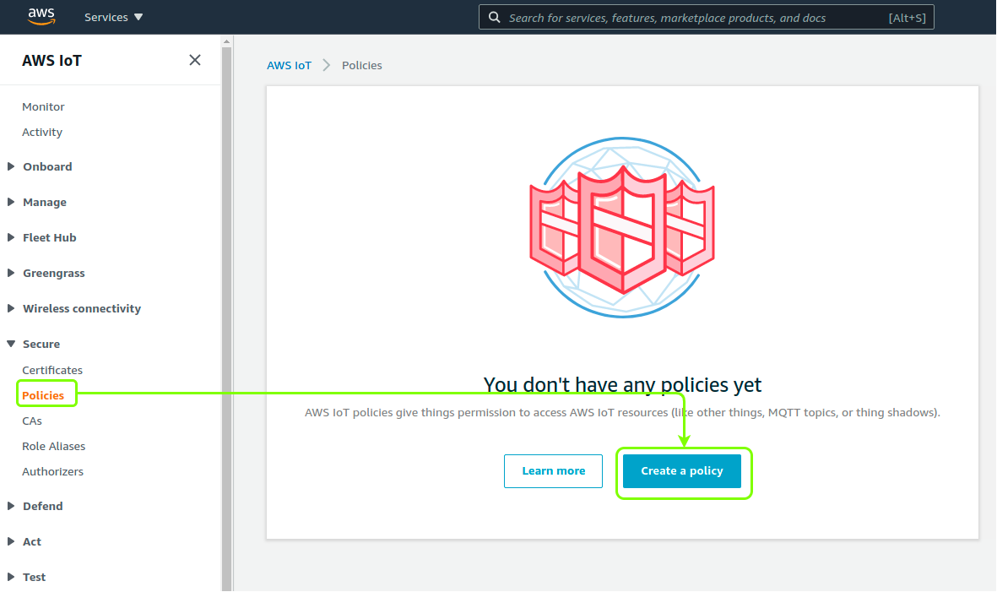Click the shield policies illustration
997x592 pixels.
coord(622,228)
